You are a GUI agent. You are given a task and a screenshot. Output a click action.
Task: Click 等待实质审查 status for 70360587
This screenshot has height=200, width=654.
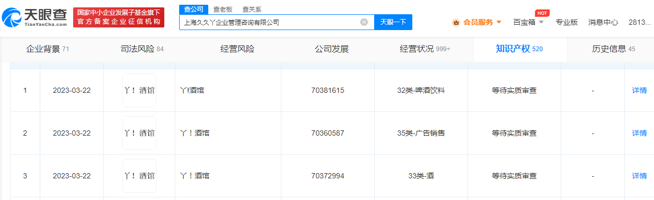point(514,133)
